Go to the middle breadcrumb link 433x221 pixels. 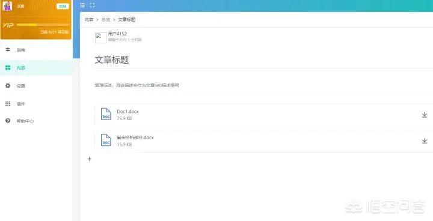(106, 20)
